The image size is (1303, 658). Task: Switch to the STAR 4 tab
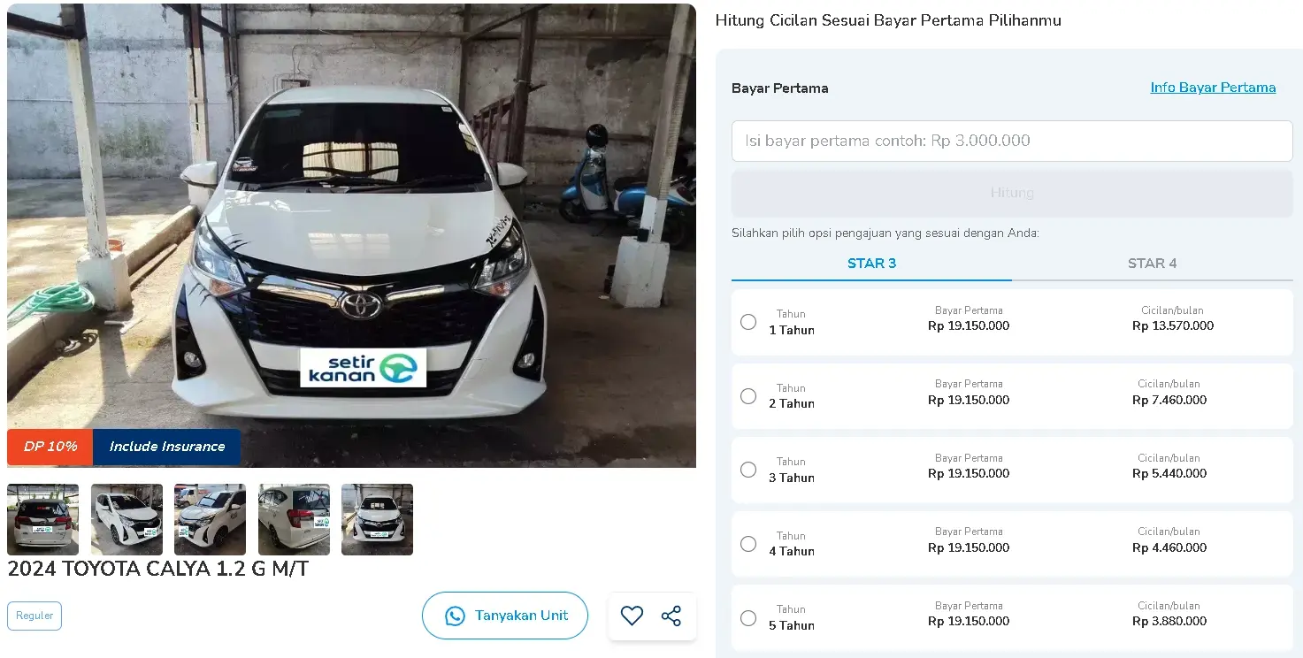(x=1152, y=264)
